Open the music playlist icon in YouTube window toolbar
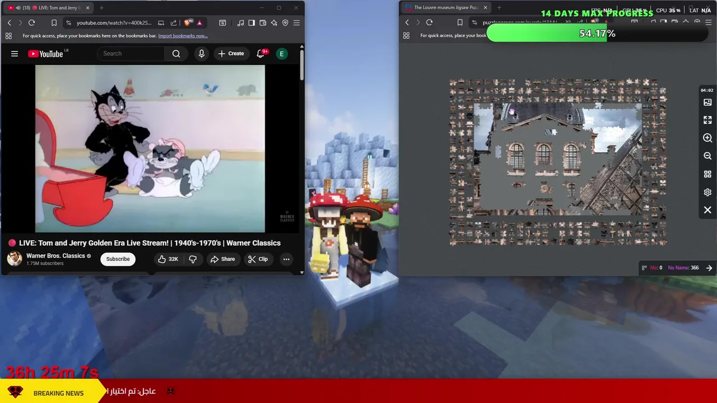717x403 pixels. [x=240, y=22]
